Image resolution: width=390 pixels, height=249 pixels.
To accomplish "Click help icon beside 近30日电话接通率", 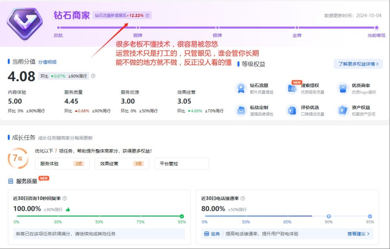I will click(x=243, y=198).
